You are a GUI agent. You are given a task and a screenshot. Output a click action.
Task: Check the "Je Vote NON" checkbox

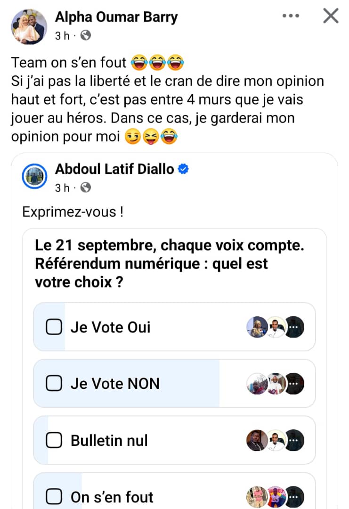(54, 384)
